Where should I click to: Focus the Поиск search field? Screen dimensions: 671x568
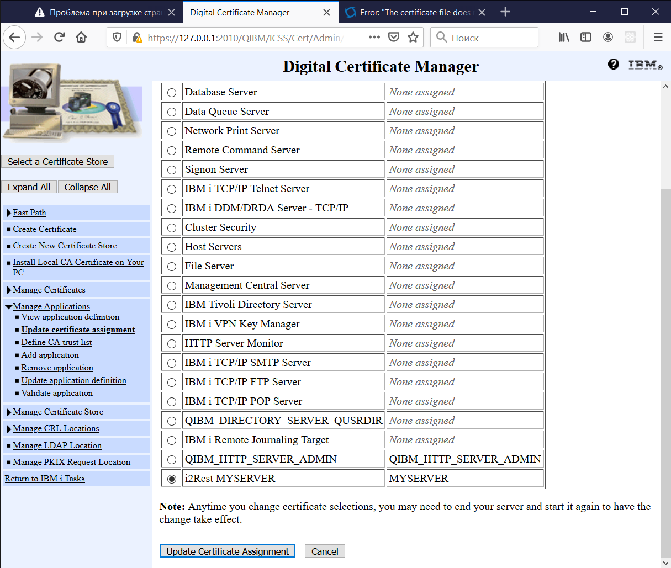[x=484, y=38]
